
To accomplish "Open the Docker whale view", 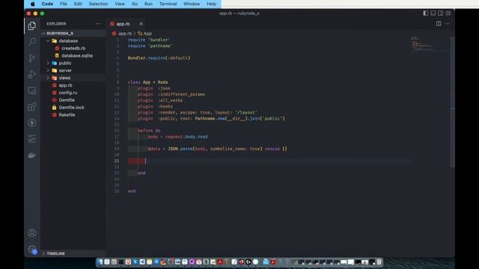I will [x=32, y=155].
